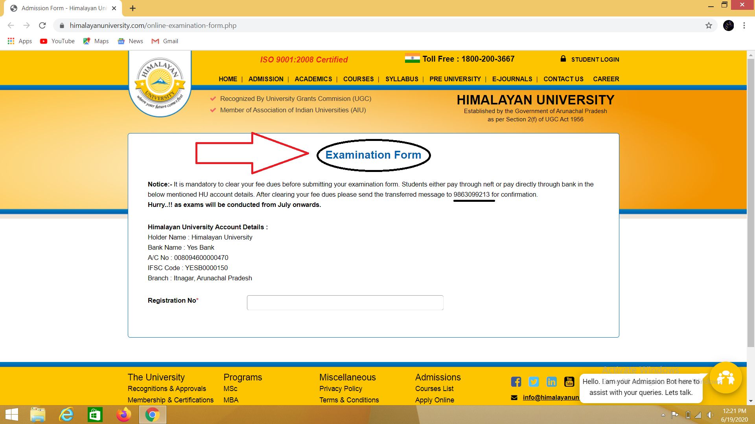Open the Windows Store taskbar icon
The height and width of the screenshot is (424, 755).
(95, 415)
